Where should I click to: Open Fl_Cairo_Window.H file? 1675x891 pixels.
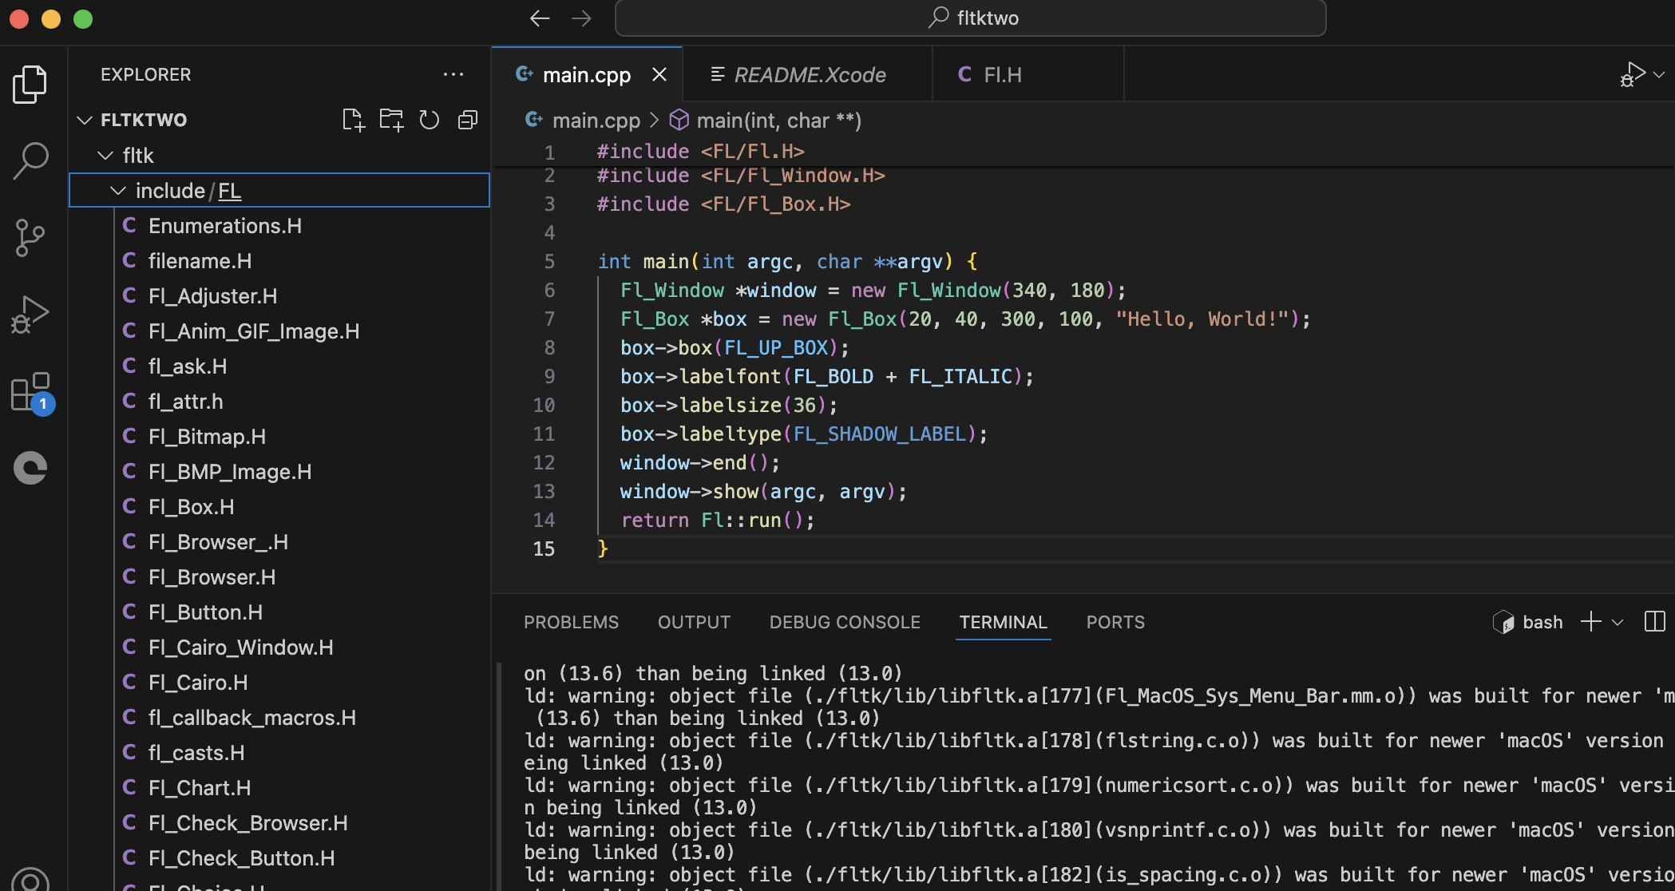(x=279, y=647)
